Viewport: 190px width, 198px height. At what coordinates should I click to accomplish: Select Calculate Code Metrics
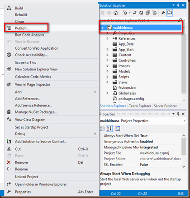coord(52,77)
